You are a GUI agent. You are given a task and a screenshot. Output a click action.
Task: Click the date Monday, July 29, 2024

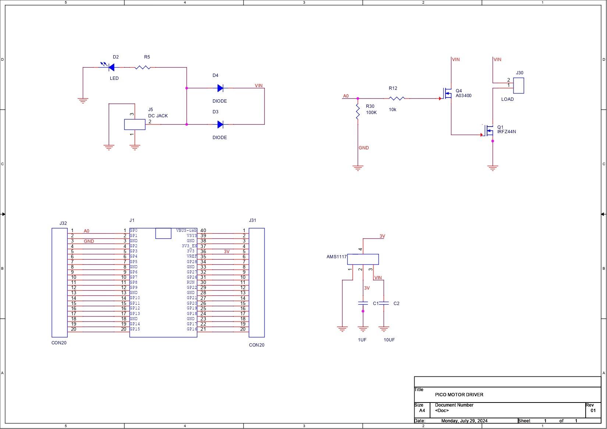click(x=464, y=421)
